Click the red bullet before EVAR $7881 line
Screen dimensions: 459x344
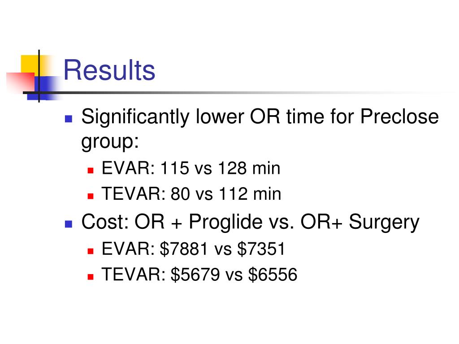click(91, 251)
